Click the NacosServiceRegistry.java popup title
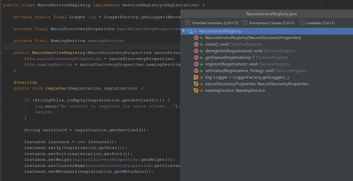Viewport: 353px width, 181px height. point(272,14)
